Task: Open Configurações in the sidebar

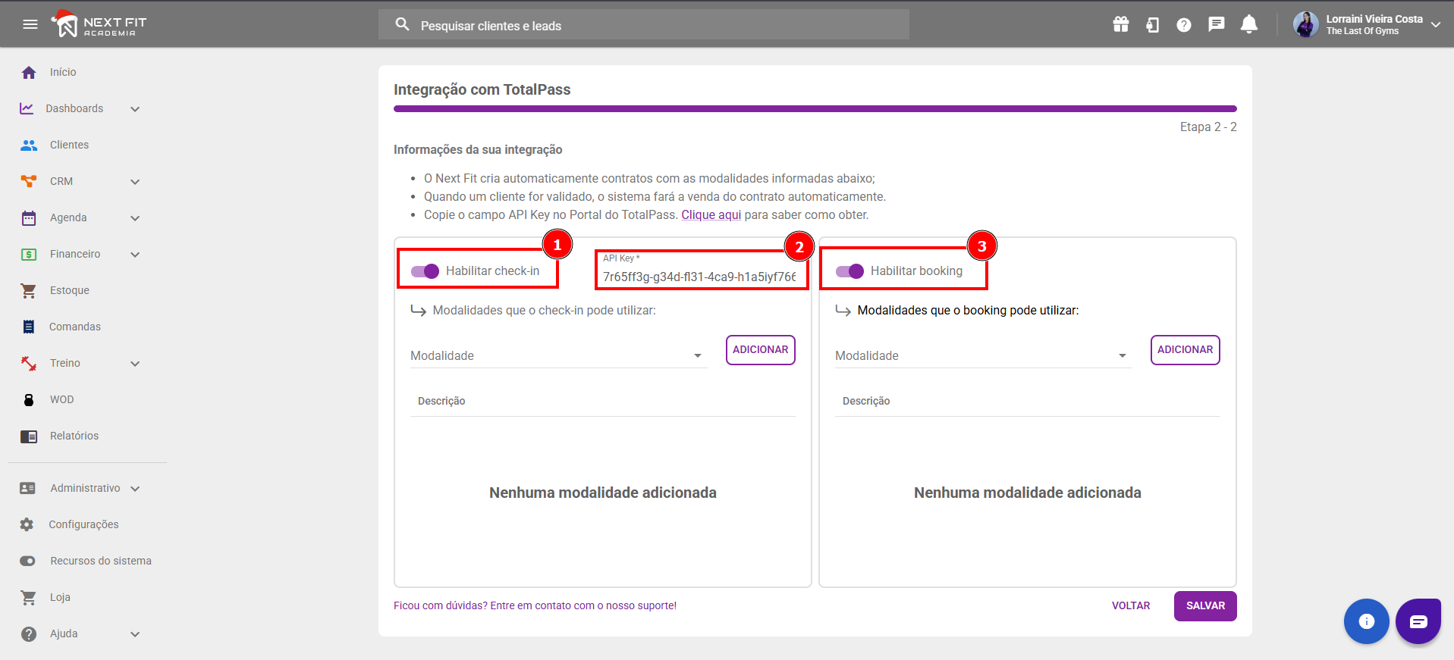Action: click(x=83, y=524)
